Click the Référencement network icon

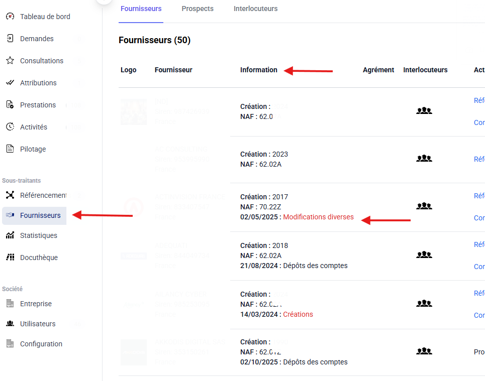tap(10, 195)
